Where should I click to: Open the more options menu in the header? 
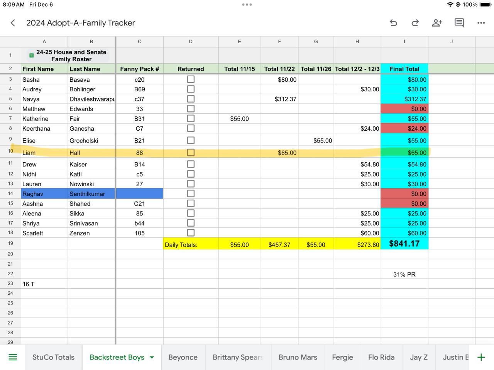coord(481,23)
